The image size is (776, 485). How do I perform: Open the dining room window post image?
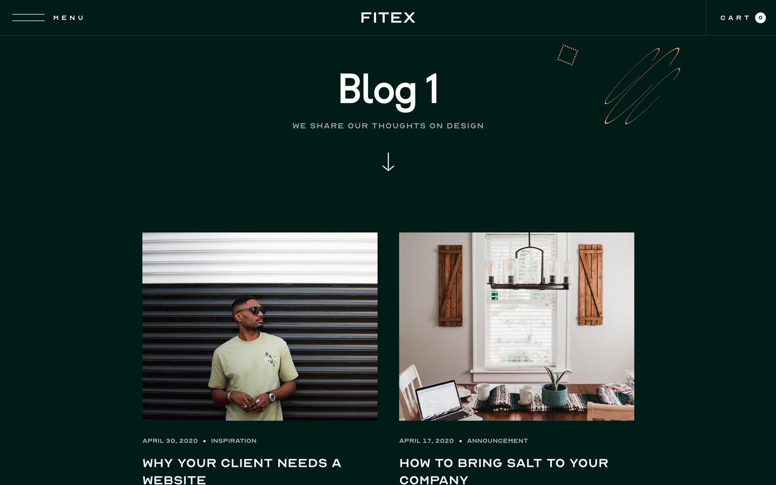[x=516, y=327]
